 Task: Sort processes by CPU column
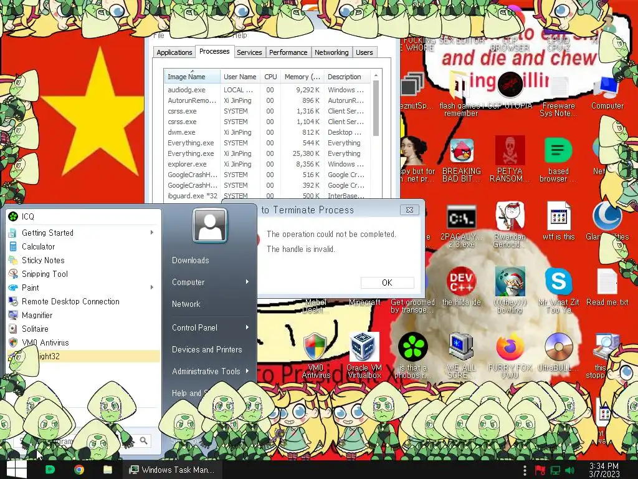click(x=270, y=77)
